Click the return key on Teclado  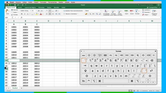(x=151, y=71)
